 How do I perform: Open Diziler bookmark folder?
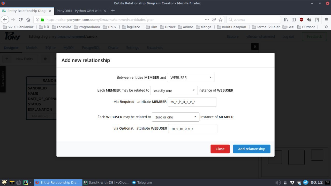click(x=168, y=27)
